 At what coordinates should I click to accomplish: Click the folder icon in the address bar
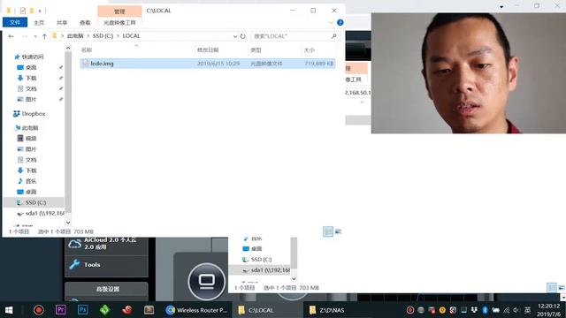coord(55,35)
